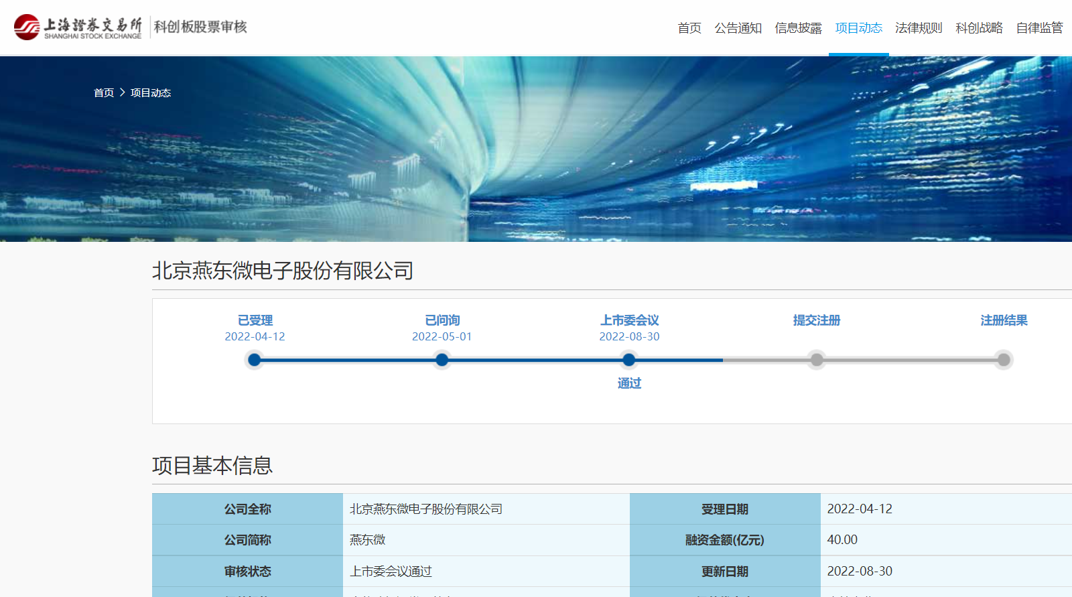The image size is (1072, 597).
Task: Click the 2022-04-12 受理日期 table value
Action: click(860, 509)
